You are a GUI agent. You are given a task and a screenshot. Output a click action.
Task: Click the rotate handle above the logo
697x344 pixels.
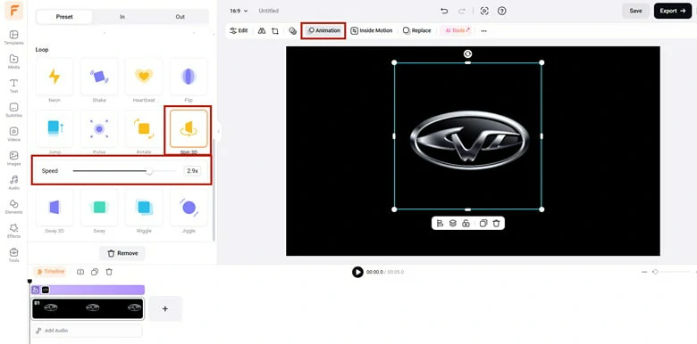click(467, 53)
